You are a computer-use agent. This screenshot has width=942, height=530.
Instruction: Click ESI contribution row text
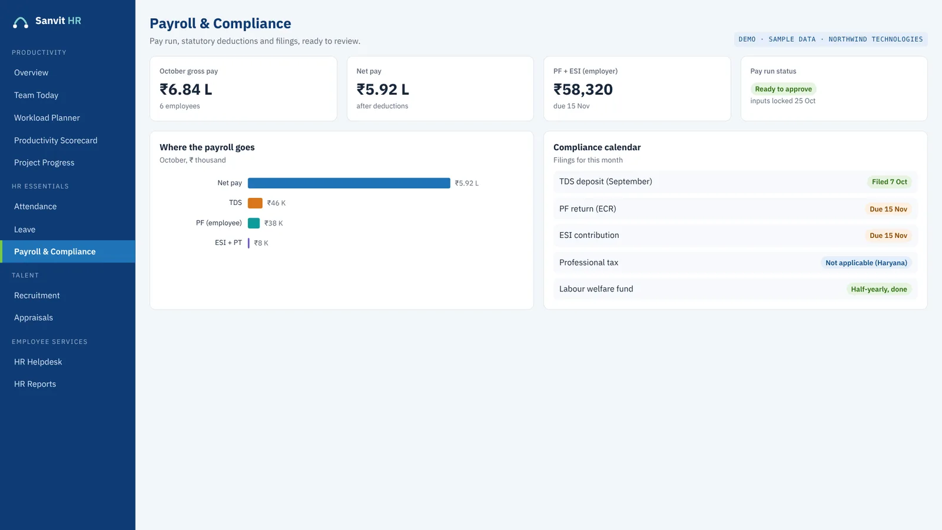point(589,235)
